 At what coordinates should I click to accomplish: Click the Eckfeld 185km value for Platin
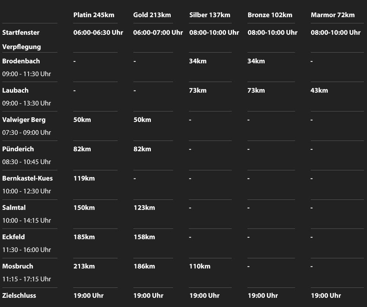(84, 237)
